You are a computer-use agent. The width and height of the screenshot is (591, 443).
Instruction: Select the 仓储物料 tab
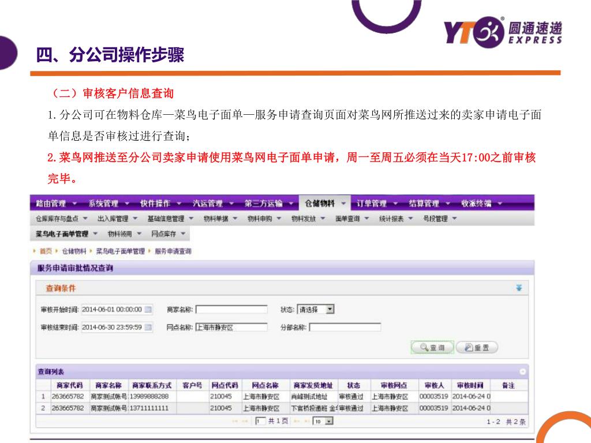point(325,204)
